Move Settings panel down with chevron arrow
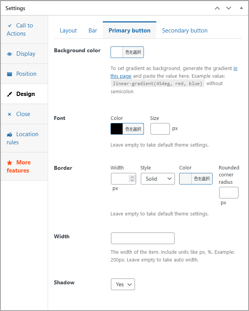The height and width of the screenshot is (311, 249). pos(228,8)
